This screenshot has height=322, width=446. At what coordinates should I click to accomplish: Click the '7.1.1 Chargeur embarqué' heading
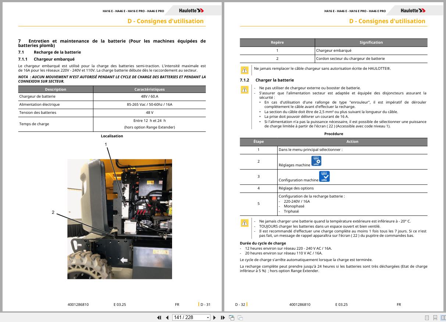(46, 59)
